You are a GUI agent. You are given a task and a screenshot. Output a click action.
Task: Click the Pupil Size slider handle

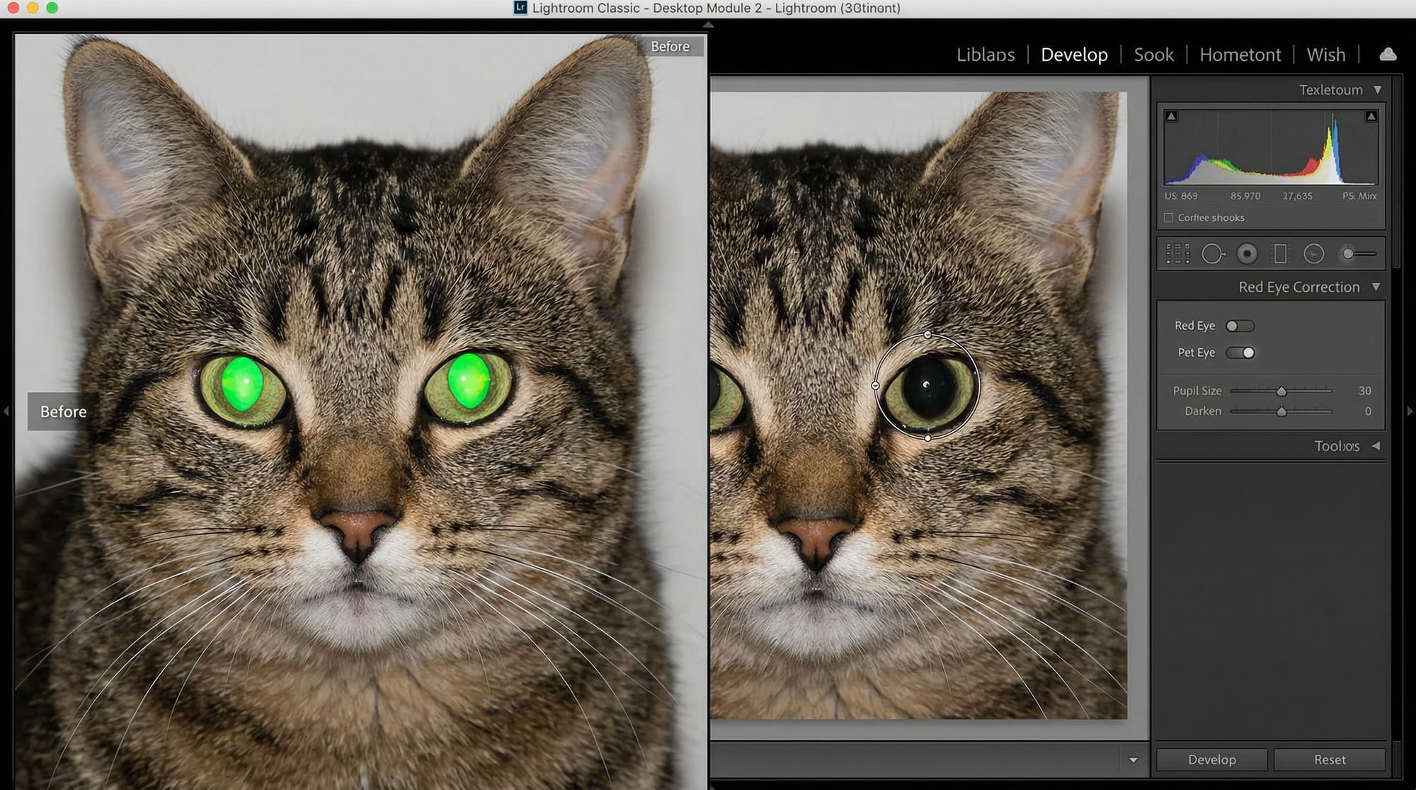(x=1281, y=391)
